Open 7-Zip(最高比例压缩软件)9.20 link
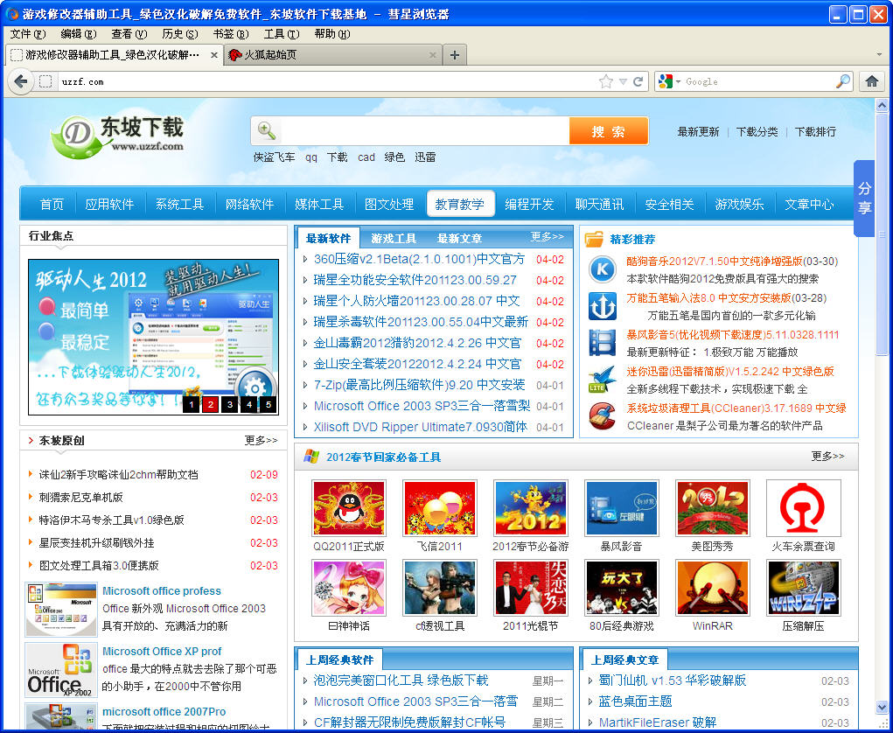 tap(419, 385)
